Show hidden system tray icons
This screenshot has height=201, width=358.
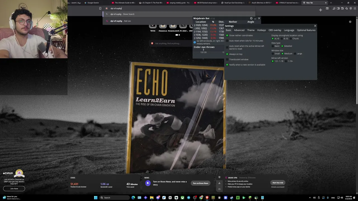pyautogui.click(x=310, y=198)
